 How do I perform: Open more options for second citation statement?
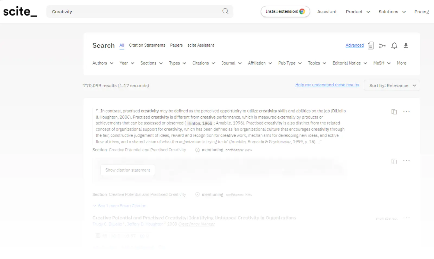406,161
